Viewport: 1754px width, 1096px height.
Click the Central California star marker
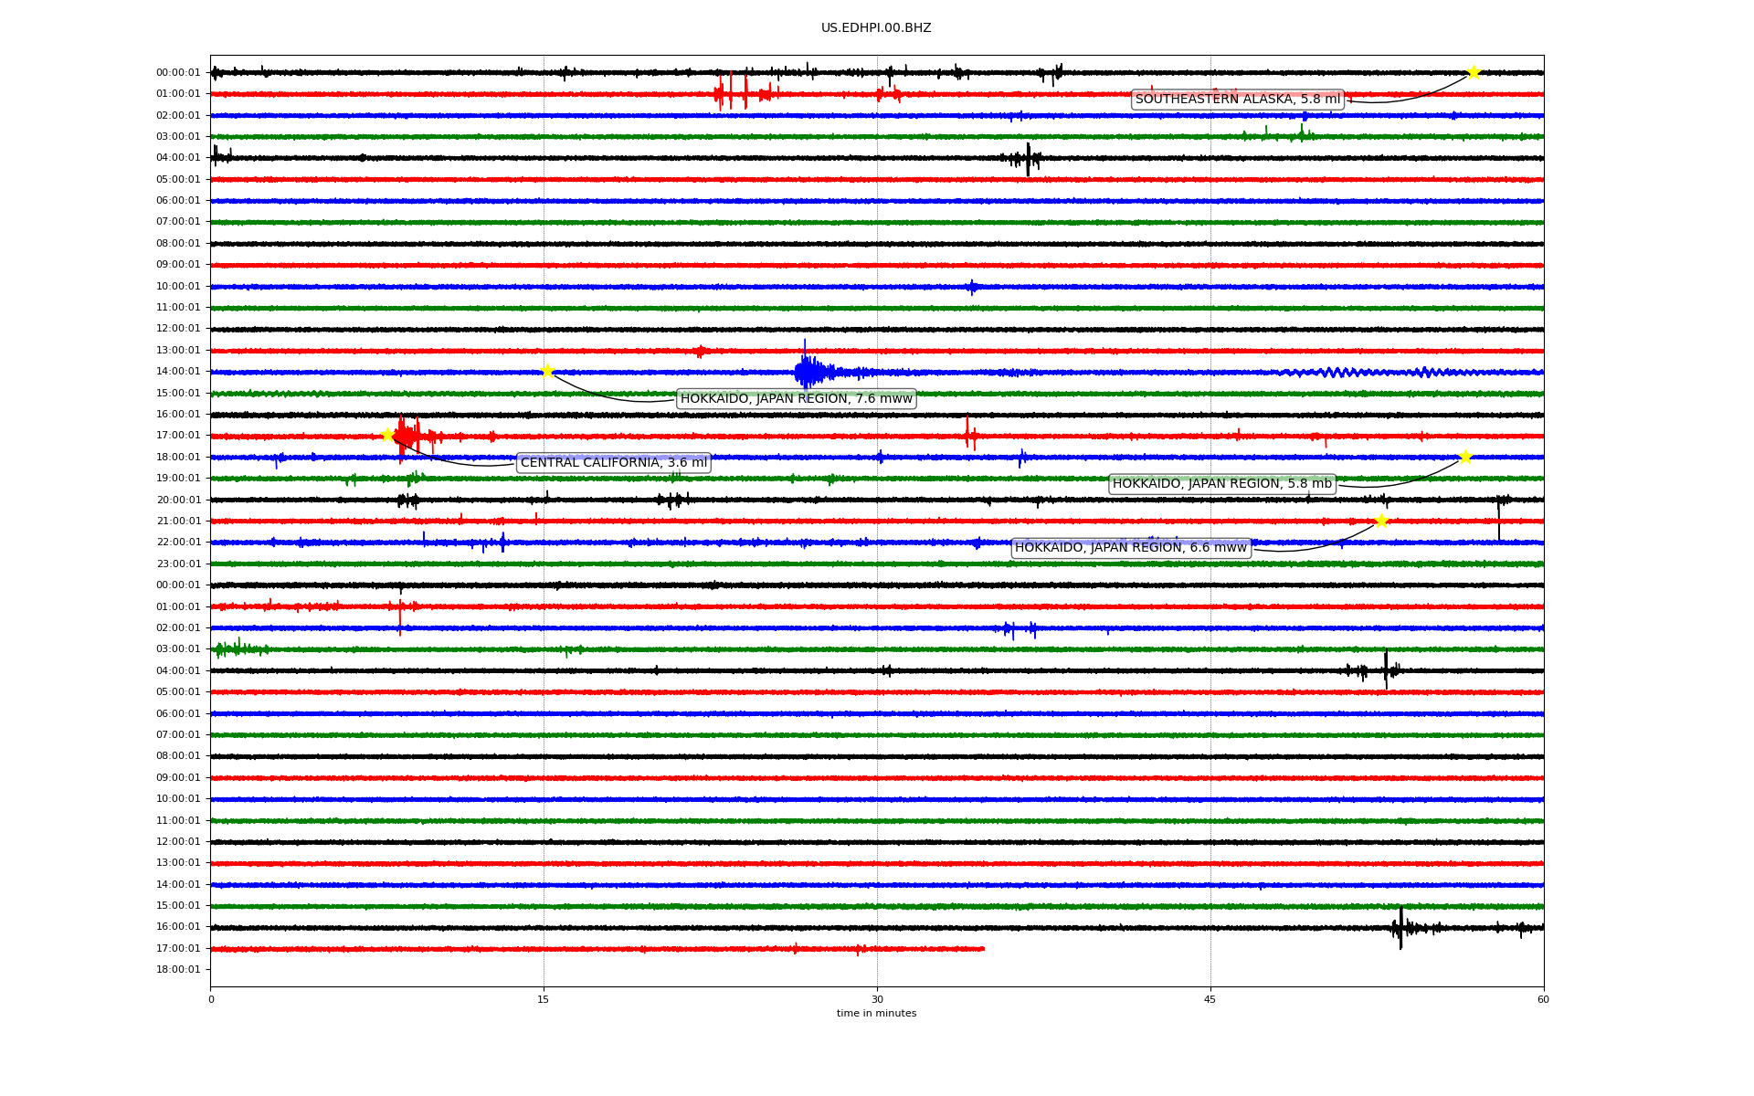coord(387,435)
